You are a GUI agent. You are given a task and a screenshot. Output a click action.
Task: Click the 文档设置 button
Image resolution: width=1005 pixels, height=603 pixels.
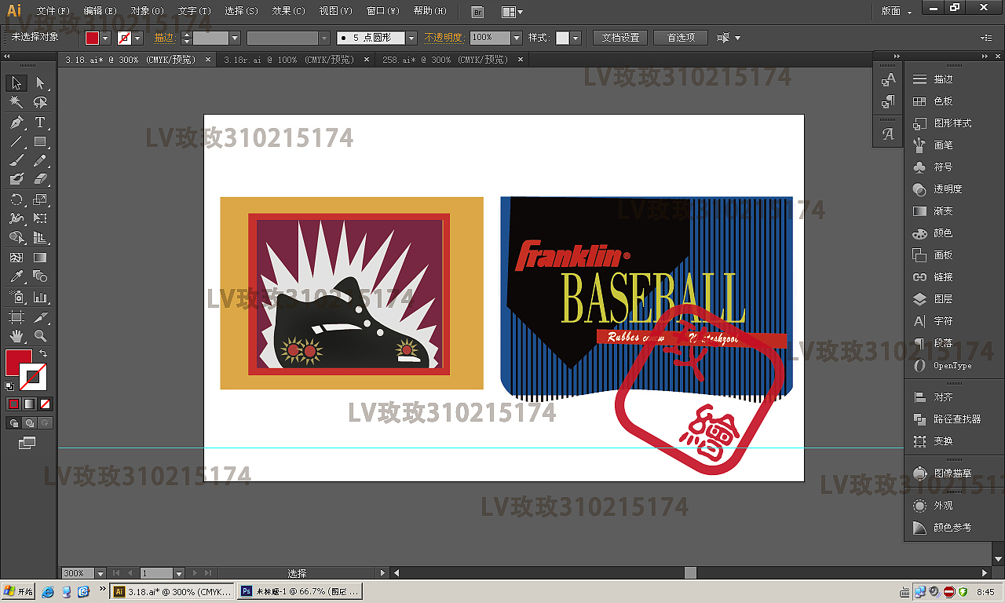coord(620,38)
